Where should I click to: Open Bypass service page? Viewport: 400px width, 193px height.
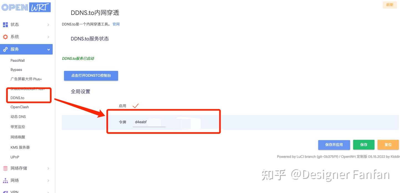[x=16, y=70]
